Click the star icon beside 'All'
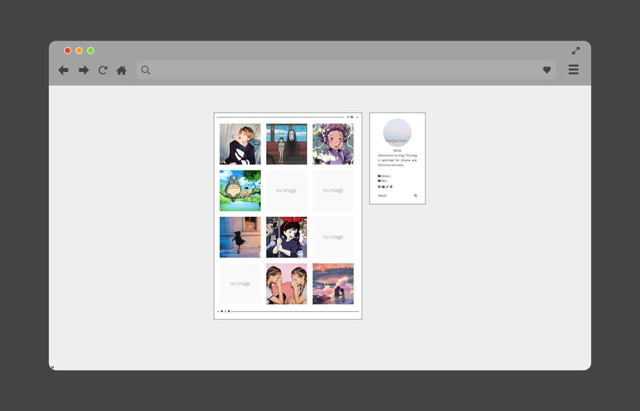 [352, 117]
